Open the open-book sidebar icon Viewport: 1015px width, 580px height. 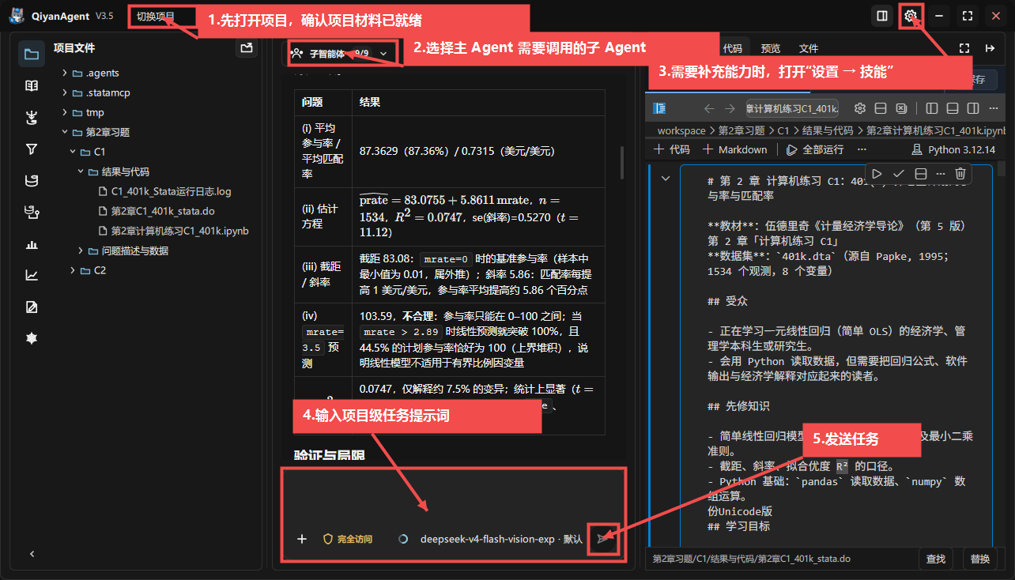32,86
